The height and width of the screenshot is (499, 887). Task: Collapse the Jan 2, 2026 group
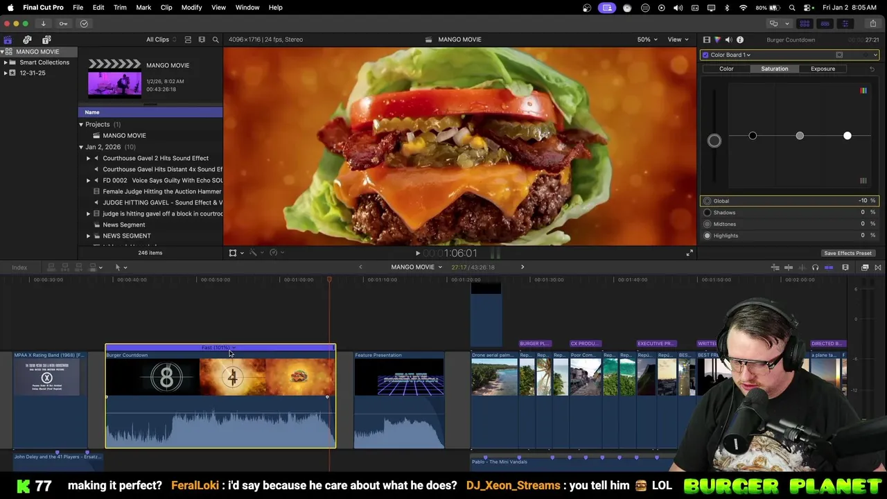click(81, 147)
